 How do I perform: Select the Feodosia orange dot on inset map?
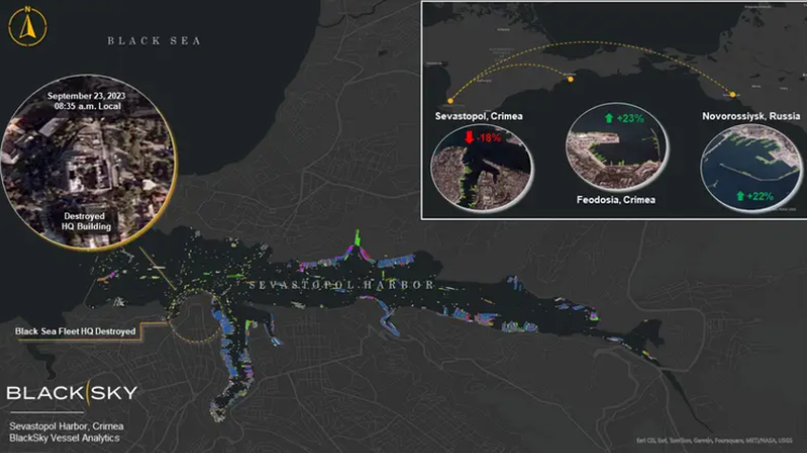570,79
